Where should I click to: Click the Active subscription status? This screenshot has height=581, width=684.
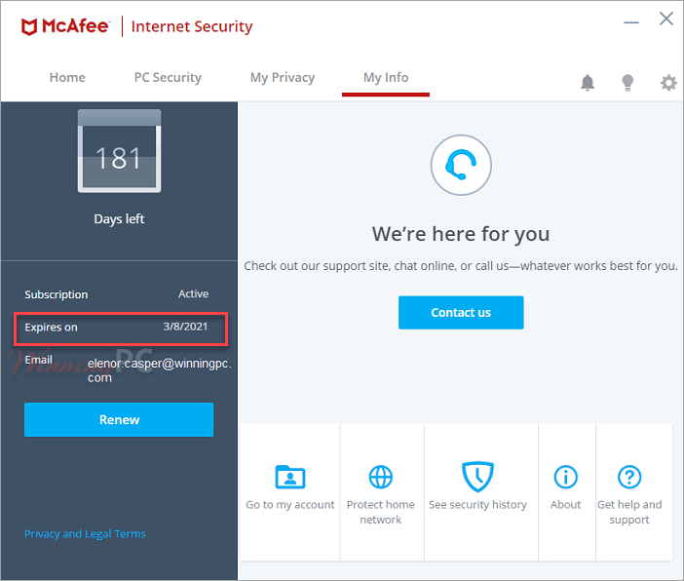tap(193, 293)
